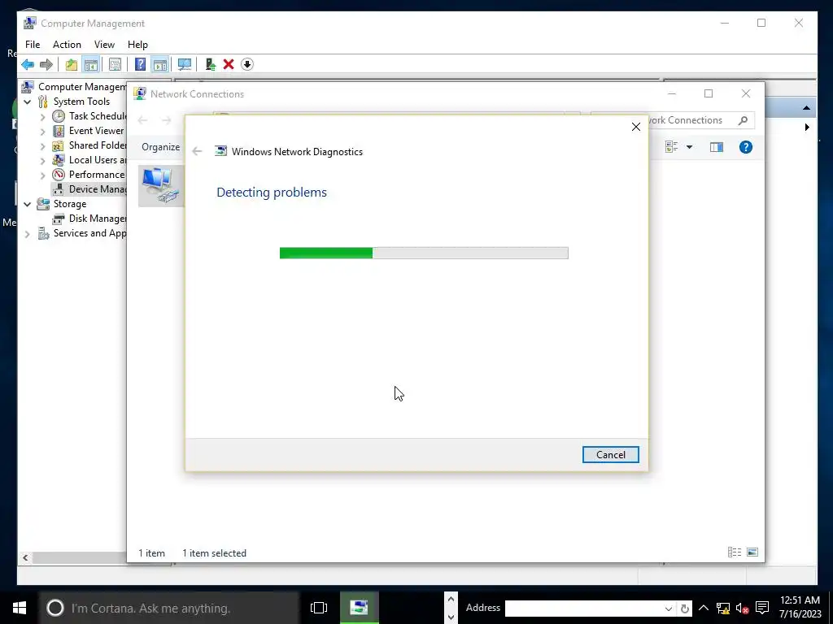Open the Help menu

(x=137, y=45)
